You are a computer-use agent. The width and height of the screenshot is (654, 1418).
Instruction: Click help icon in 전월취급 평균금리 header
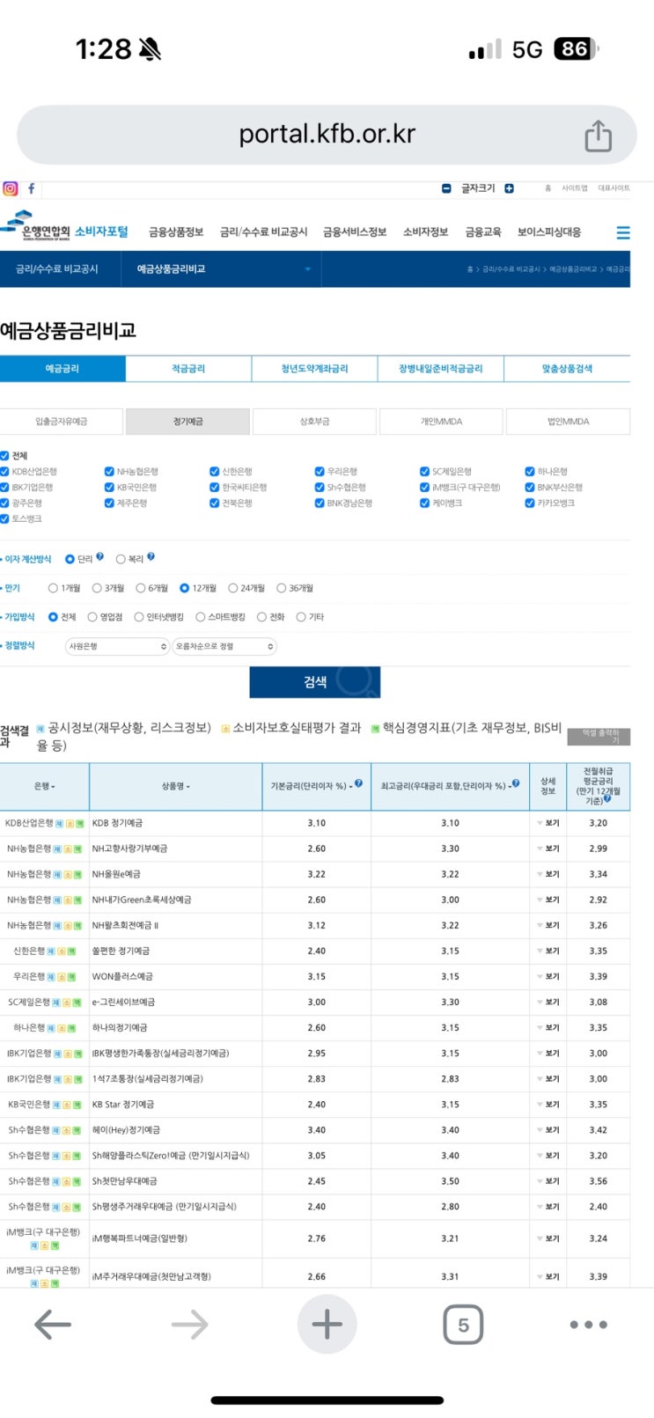606,799
